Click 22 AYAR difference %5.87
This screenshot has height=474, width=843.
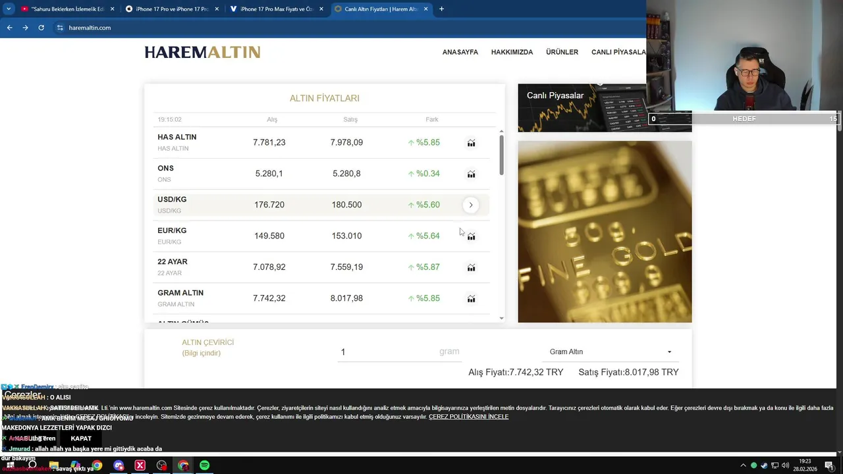tap(423, 267)
